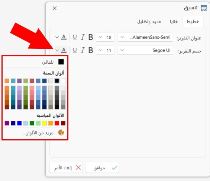Click font color A icon in title row
Image resolution: width=210 pixels, height=181 pixels.
click(x=64, y=37)
